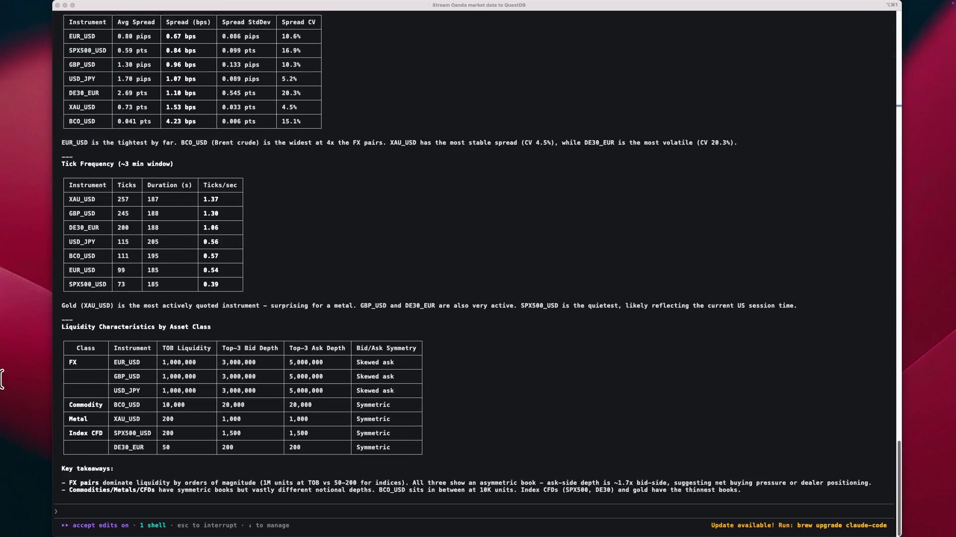Click the 'Tick Frequency (~3 min window)' heading
Image resolution: width=956 pixels, height=537 pixels.
118,164
